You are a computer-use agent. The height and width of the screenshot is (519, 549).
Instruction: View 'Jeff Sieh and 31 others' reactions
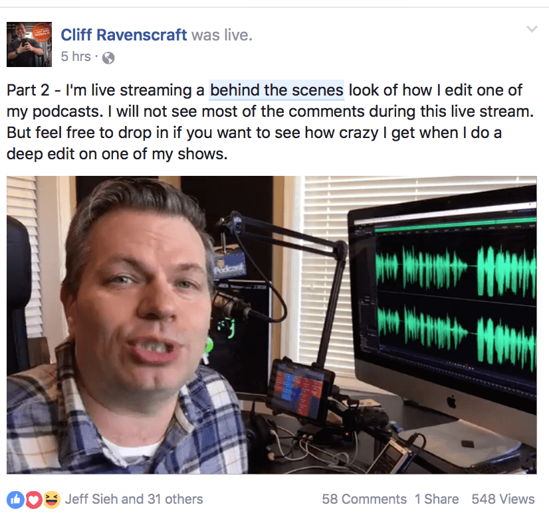tap(134, 499)
